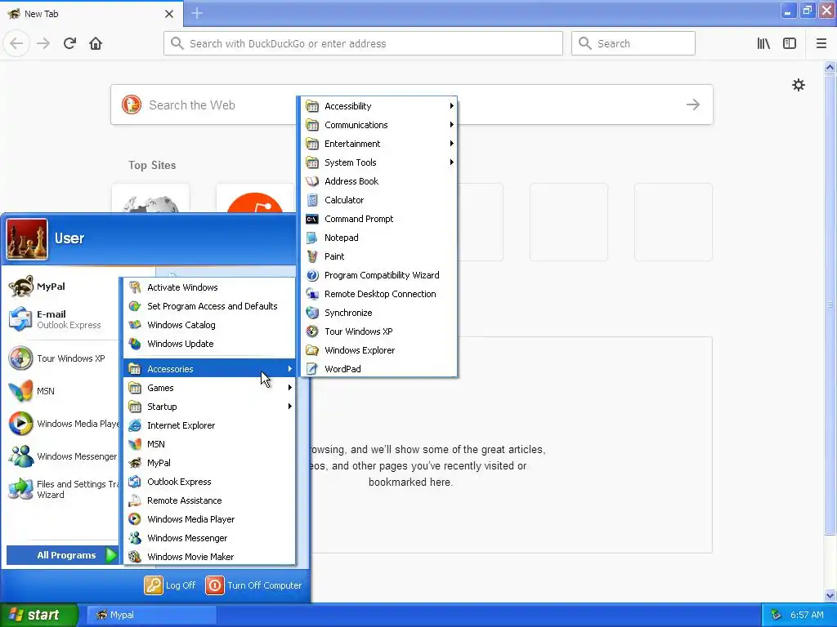
Task: Open Files and Settings Transfer Wizard
Action: tap(62, 489)
